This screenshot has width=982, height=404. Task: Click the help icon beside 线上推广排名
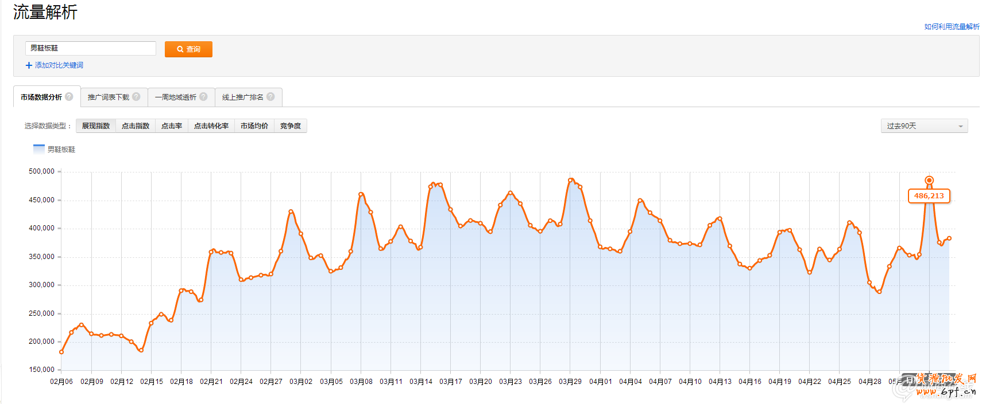[x=270, y=97]
